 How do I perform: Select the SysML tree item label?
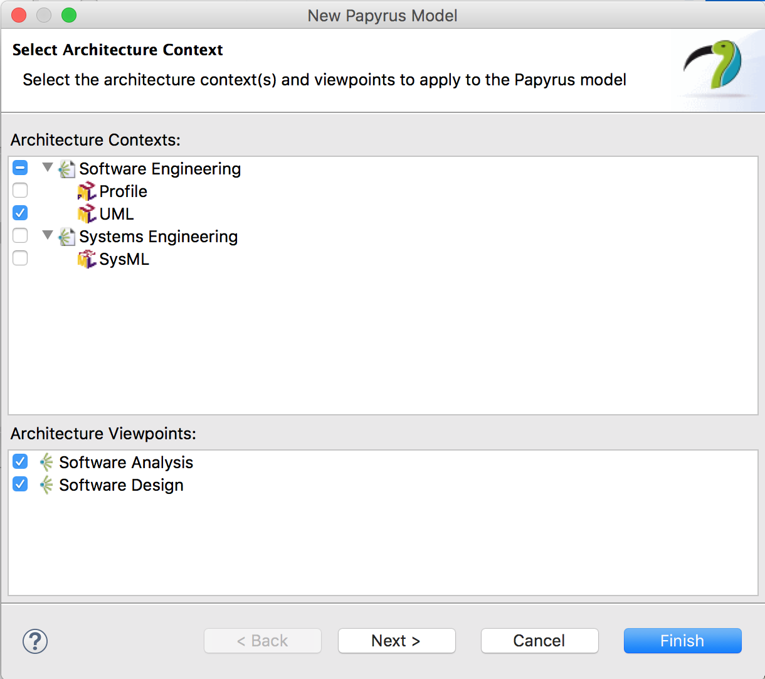[124, 259]
